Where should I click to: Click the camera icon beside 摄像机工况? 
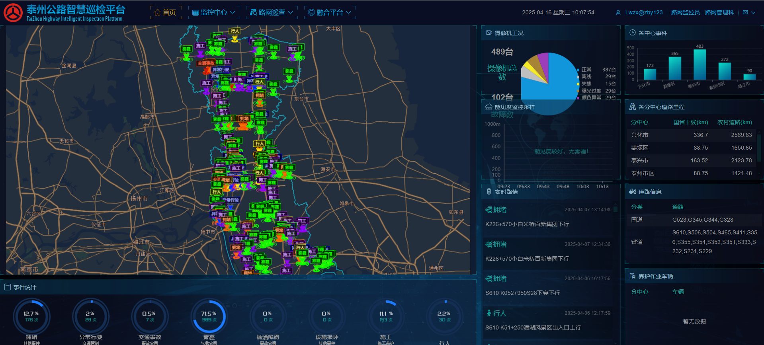point(489,33)
